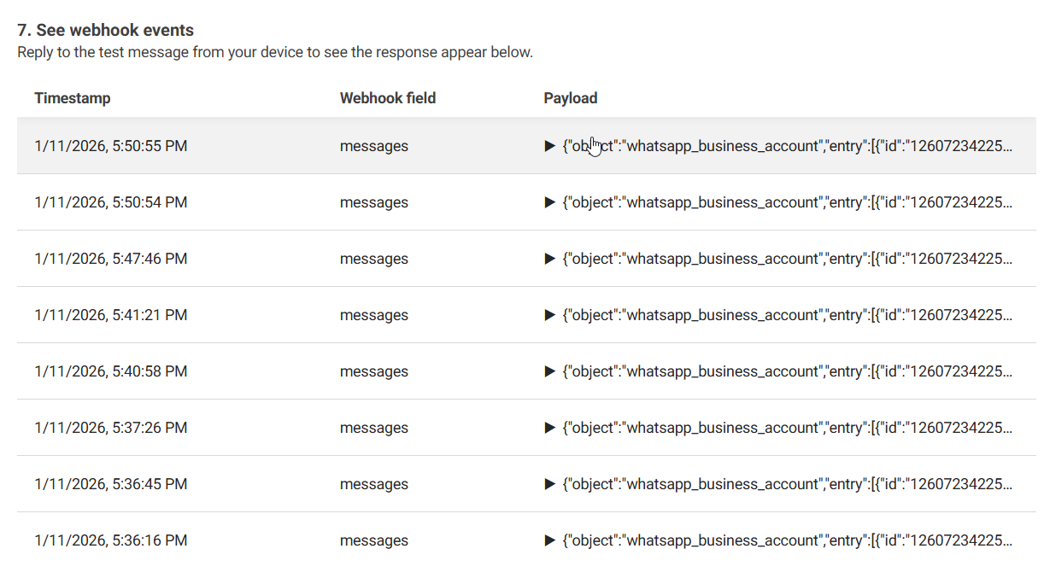
Task: Click the Timestamp column header
Action: click(x=73, y=98)
